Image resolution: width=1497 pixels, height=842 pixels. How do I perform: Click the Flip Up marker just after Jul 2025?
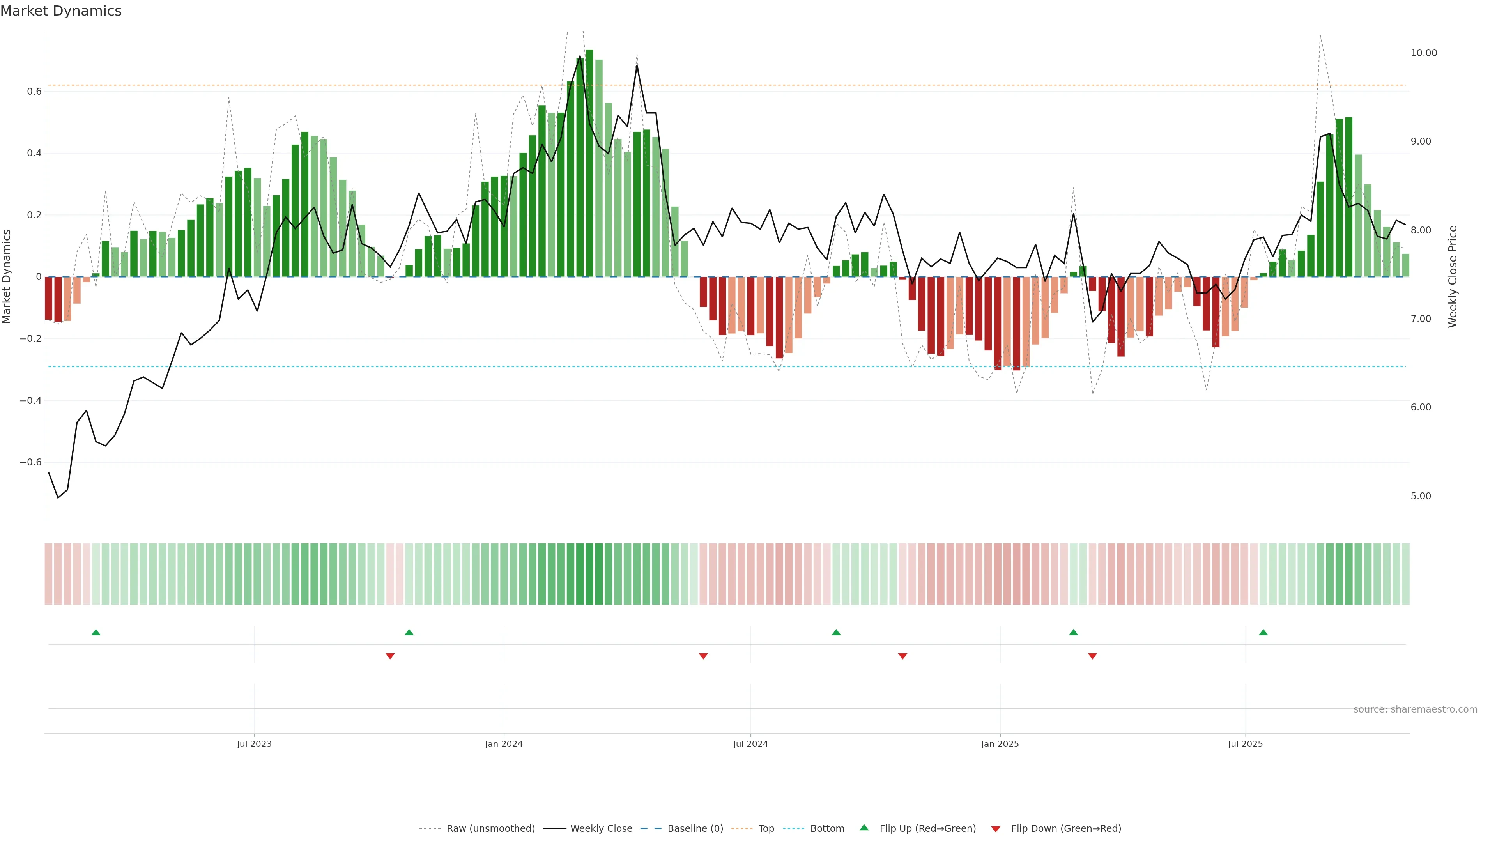pos(1263,632)
